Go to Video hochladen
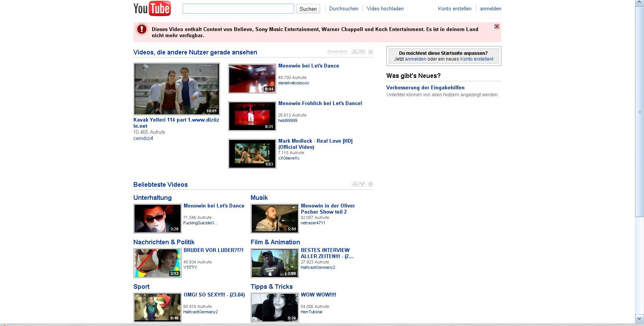 [385, 9]
